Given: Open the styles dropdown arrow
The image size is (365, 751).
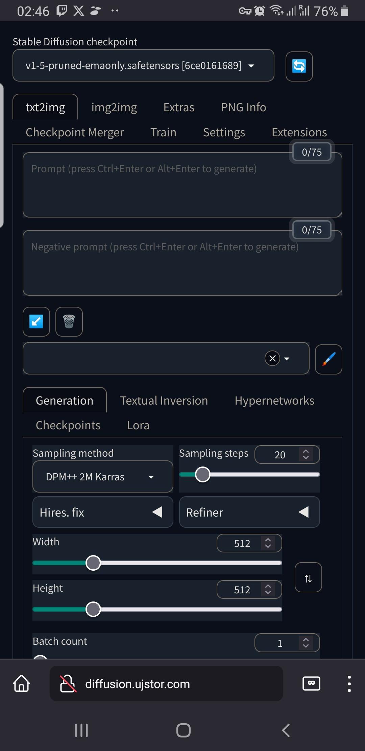Looking at the screenshot, I should tap(287, 359).
